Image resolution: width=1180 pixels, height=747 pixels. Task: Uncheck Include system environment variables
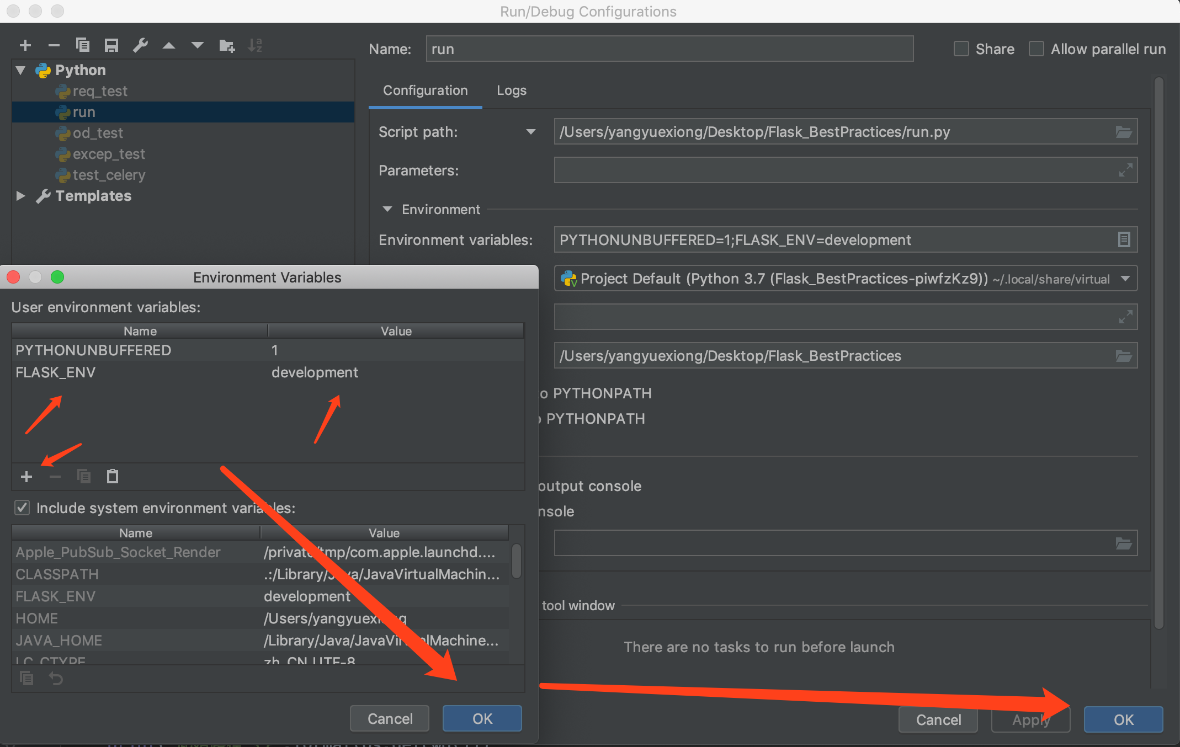pos(22,508)
